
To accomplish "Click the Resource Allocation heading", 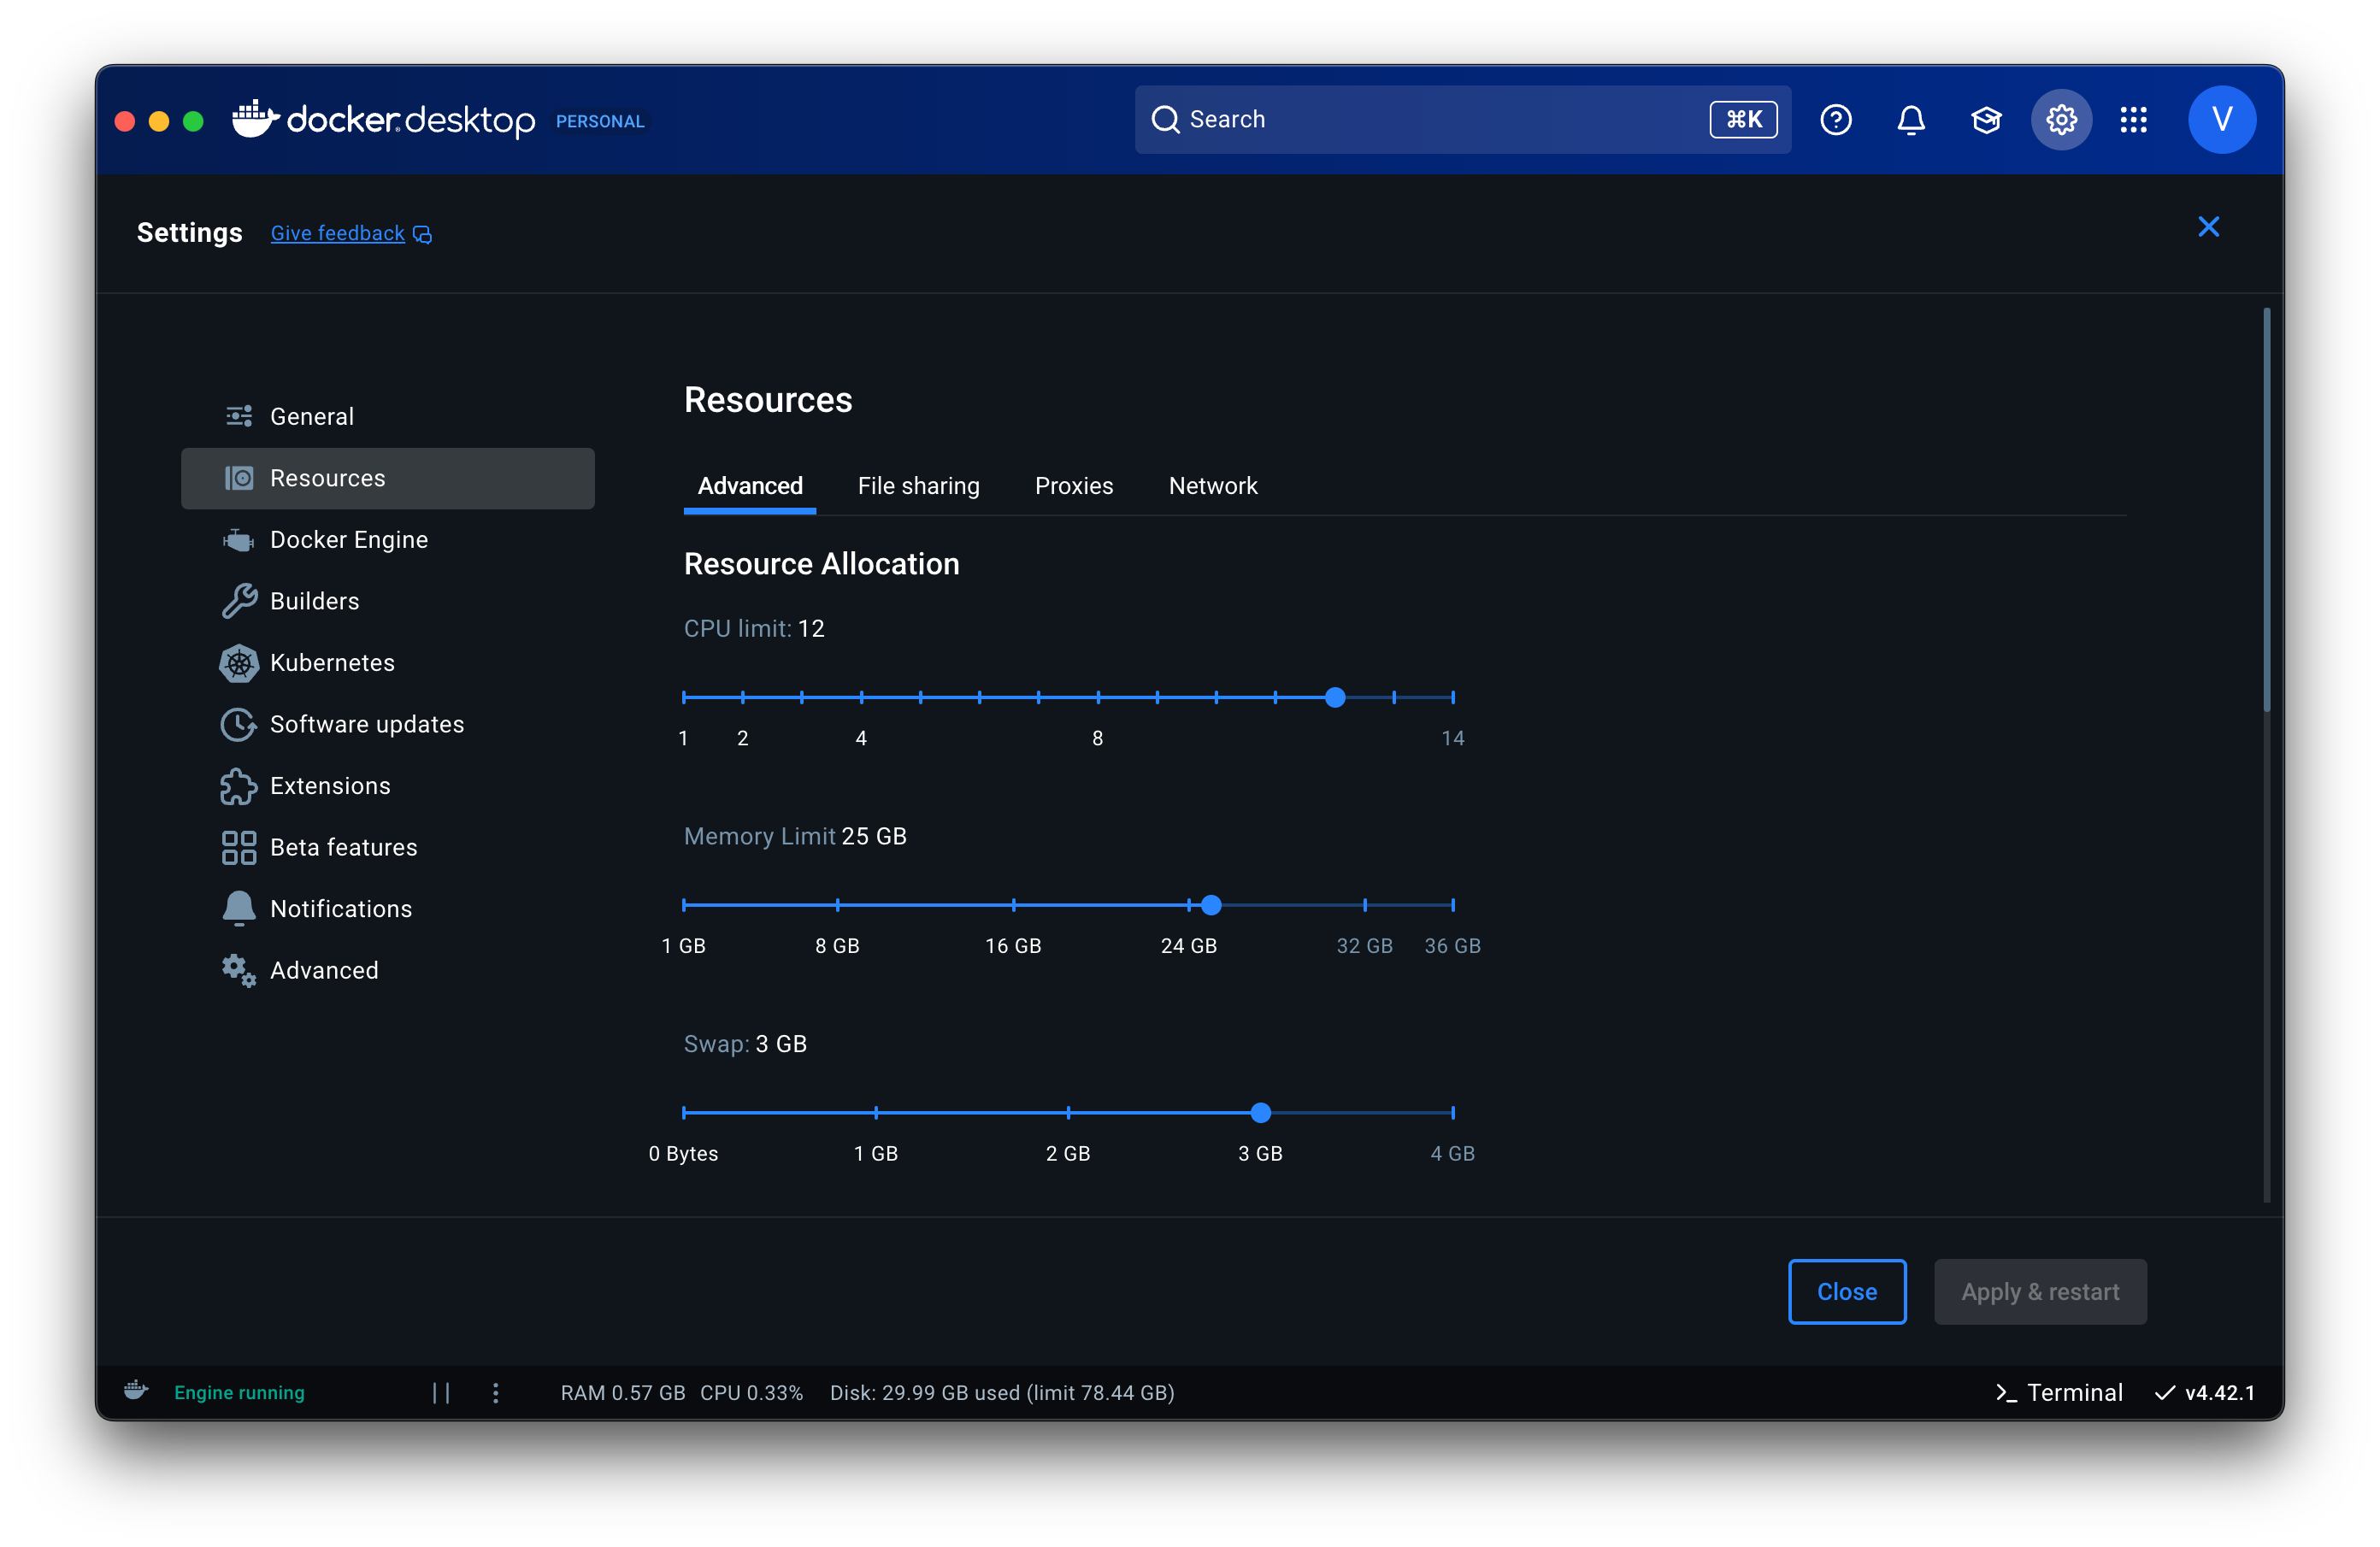I will pyautogui.click(x=821, y=564).
